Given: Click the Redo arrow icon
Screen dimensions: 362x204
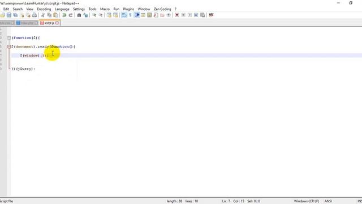Looking at the screenshot, I should pos(71,15).
